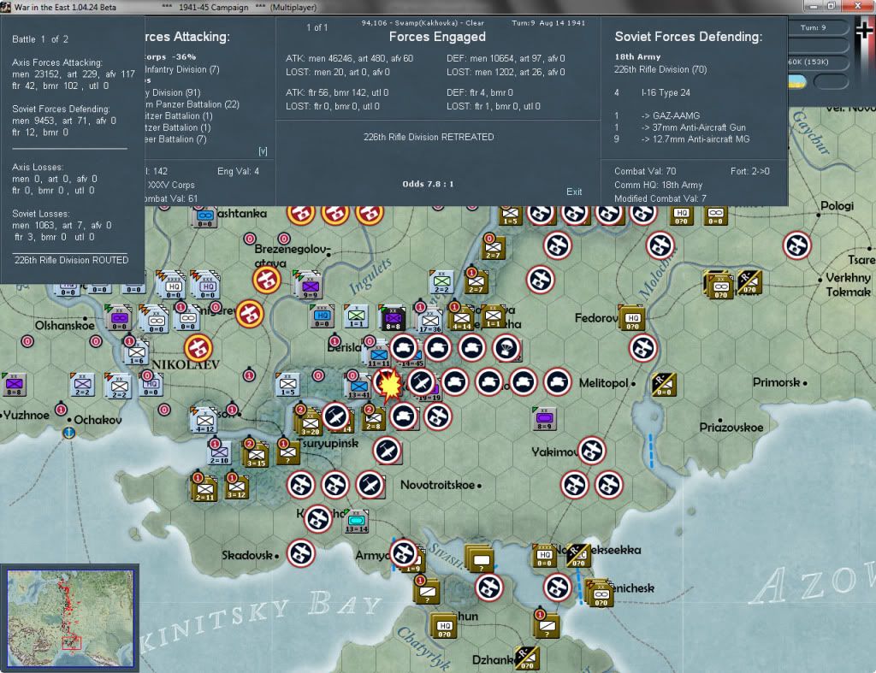876x673 pixels.
Task: Click the minimap thumbnail
Action: coord(70,618)
